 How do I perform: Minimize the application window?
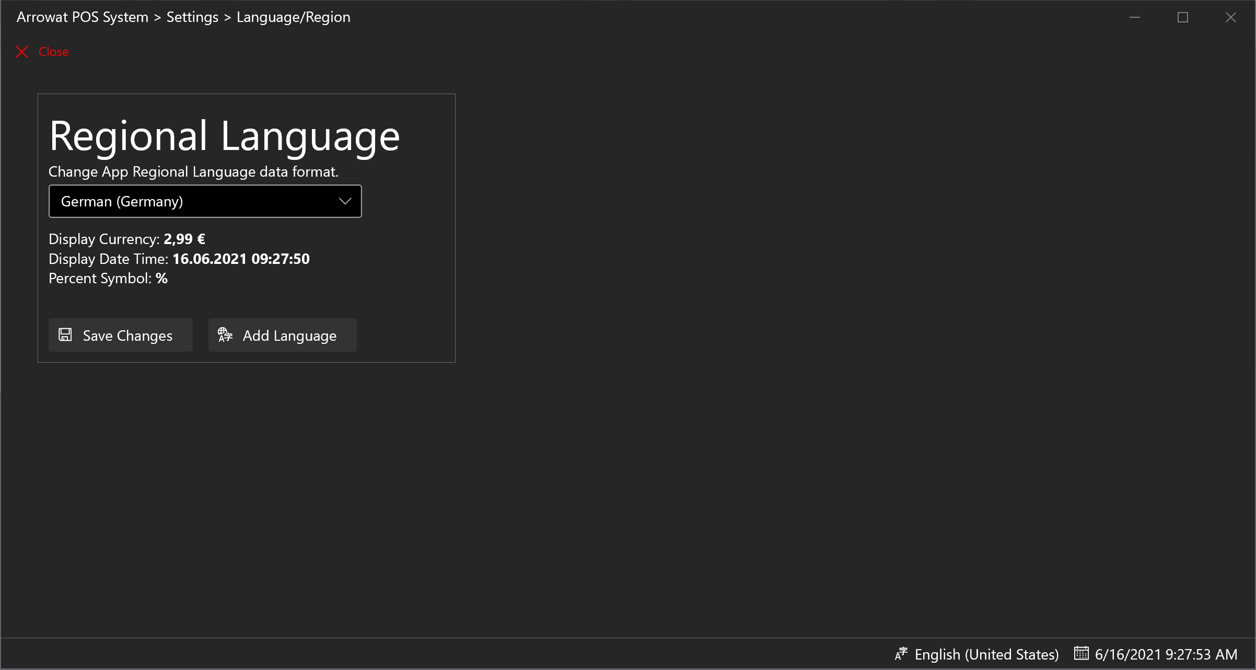1135,17
